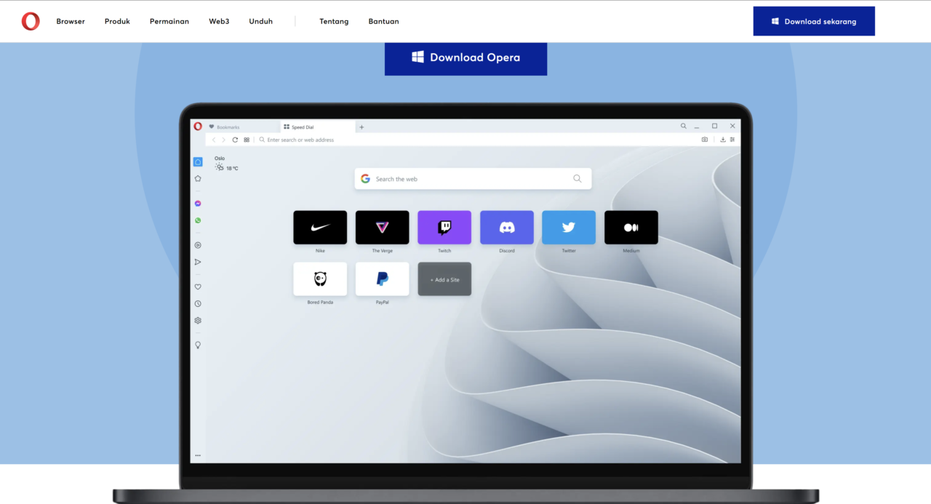Open the Browser menu
Screen dimensions: 931x504
coord(71,22)
